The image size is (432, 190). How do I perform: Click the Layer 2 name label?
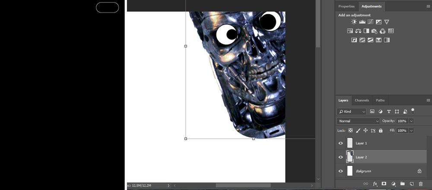coord(361,157)
